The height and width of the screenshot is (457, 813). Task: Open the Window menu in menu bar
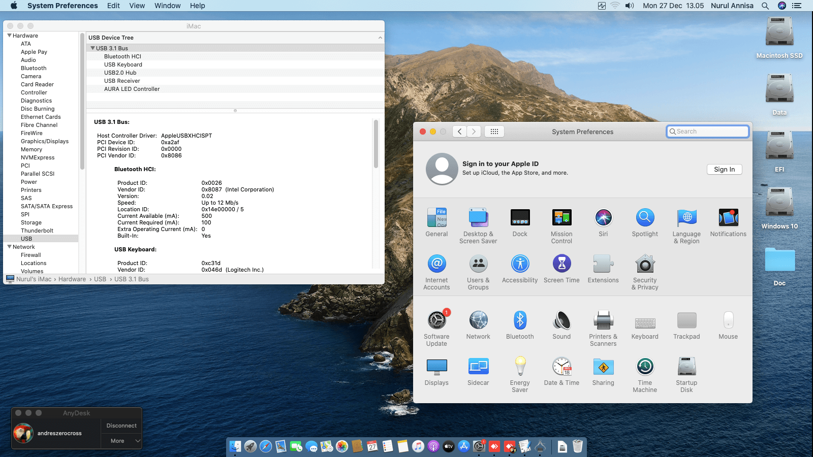pos(167,6)
